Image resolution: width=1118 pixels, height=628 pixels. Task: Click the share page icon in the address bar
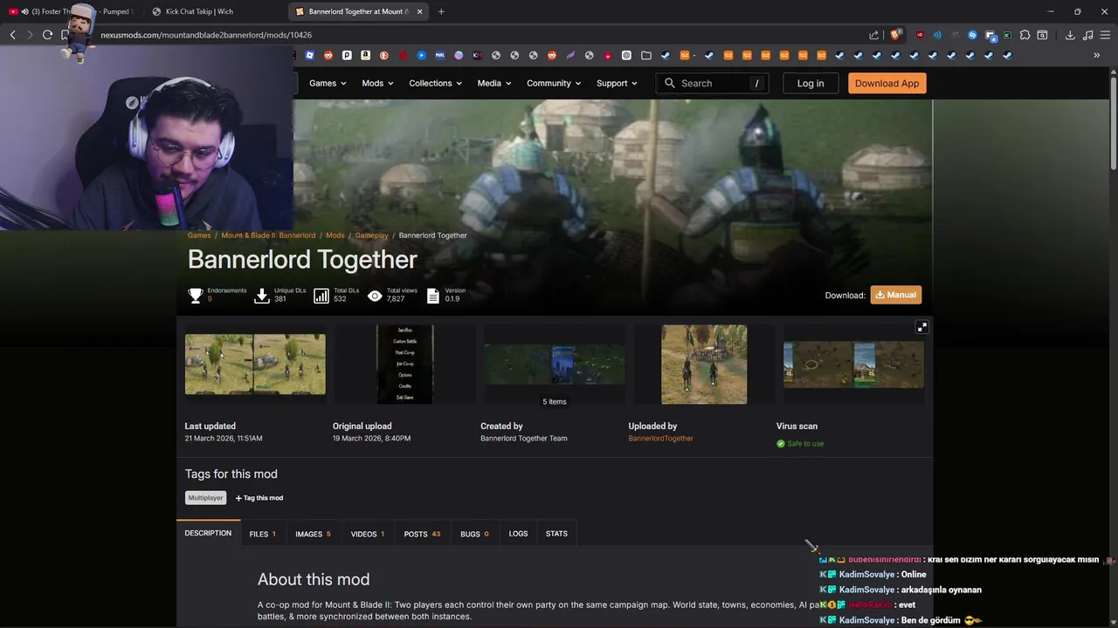[x=874, y=35]
